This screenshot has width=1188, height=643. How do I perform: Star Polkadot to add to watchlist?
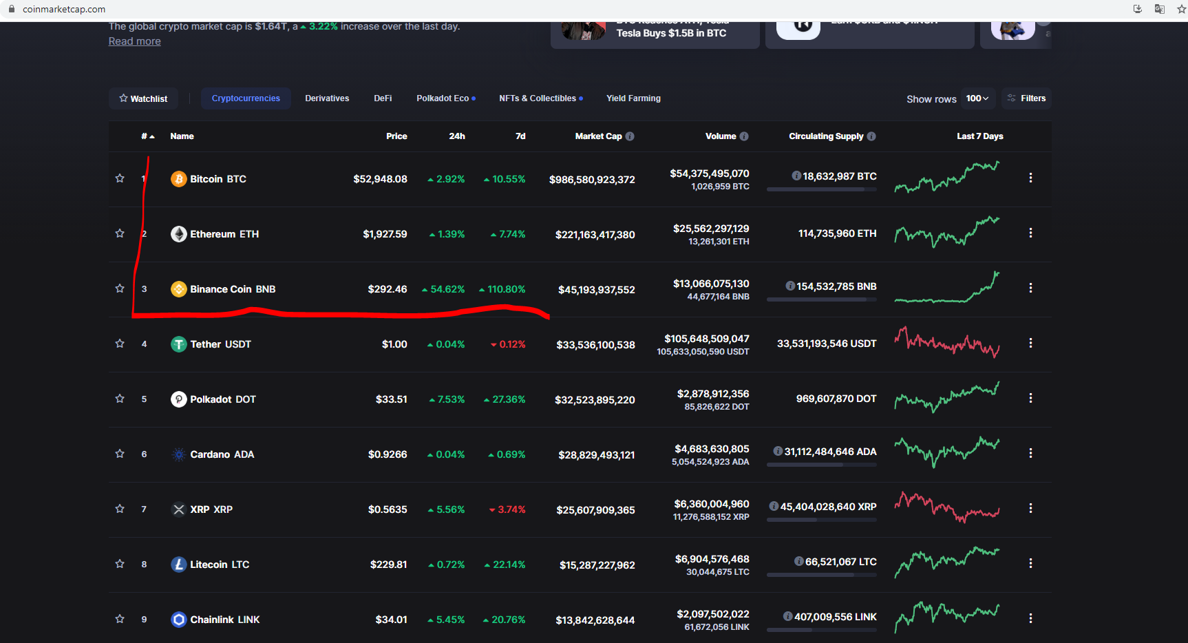coord(120,399)
